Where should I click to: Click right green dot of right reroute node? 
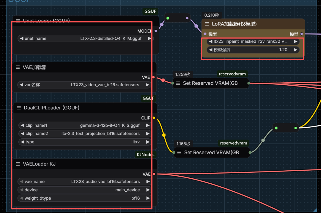tap(296, 128)
